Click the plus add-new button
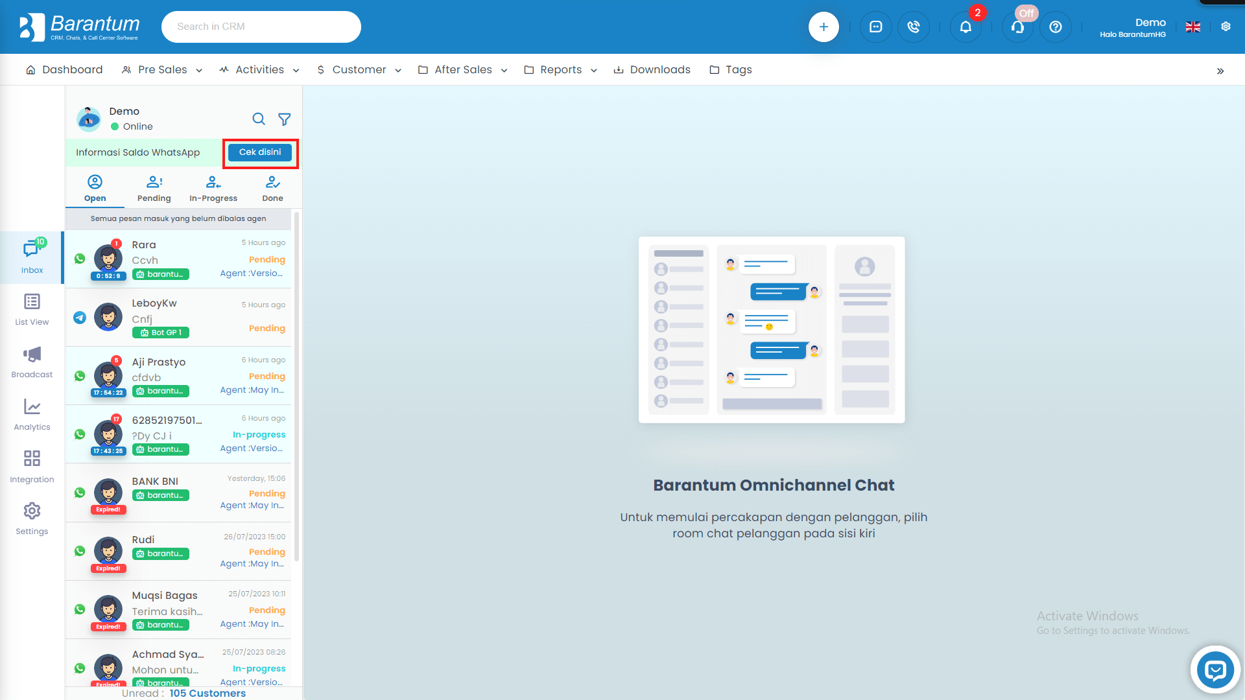The image size is (1245, 700). click(x=824, y=27)
